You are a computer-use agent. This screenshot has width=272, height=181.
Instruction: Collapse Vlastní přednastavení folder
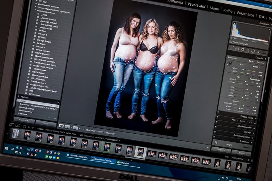(x=35, y=10)
